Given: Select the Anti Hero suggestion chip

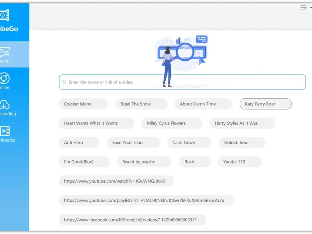Looking at the screenshot, I should click(x=74, y=143).
